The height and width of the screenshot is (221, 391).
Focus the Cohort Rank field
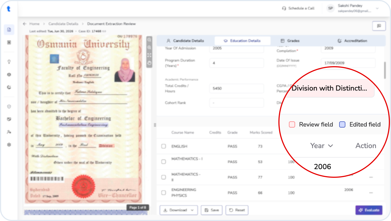coord(237,103)
